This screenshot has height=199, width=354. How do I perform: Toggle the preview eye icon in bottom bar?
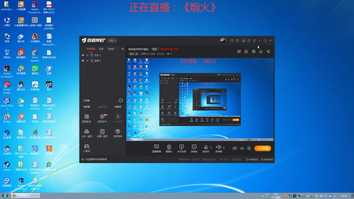pyautogui.click(x=242, y=148)
